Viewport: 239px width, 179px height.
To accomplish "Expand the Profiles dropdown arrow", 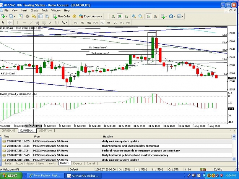I will pyautogui.click(x=14, y=16).
